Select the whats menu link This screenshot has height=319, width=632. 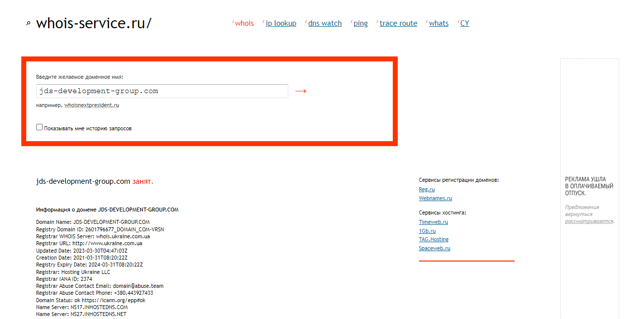(x=439, y=23)
